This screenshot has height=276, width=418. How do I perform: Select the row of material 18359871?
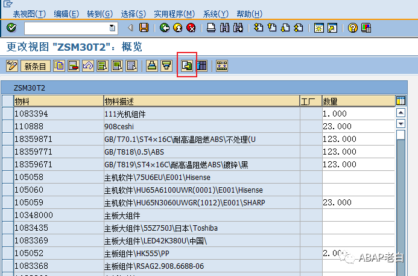(8, 139)
